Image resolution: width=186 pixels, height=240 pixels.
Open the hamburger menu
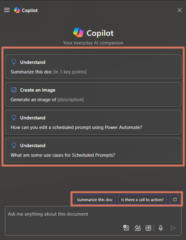click(x=7, y=10)
